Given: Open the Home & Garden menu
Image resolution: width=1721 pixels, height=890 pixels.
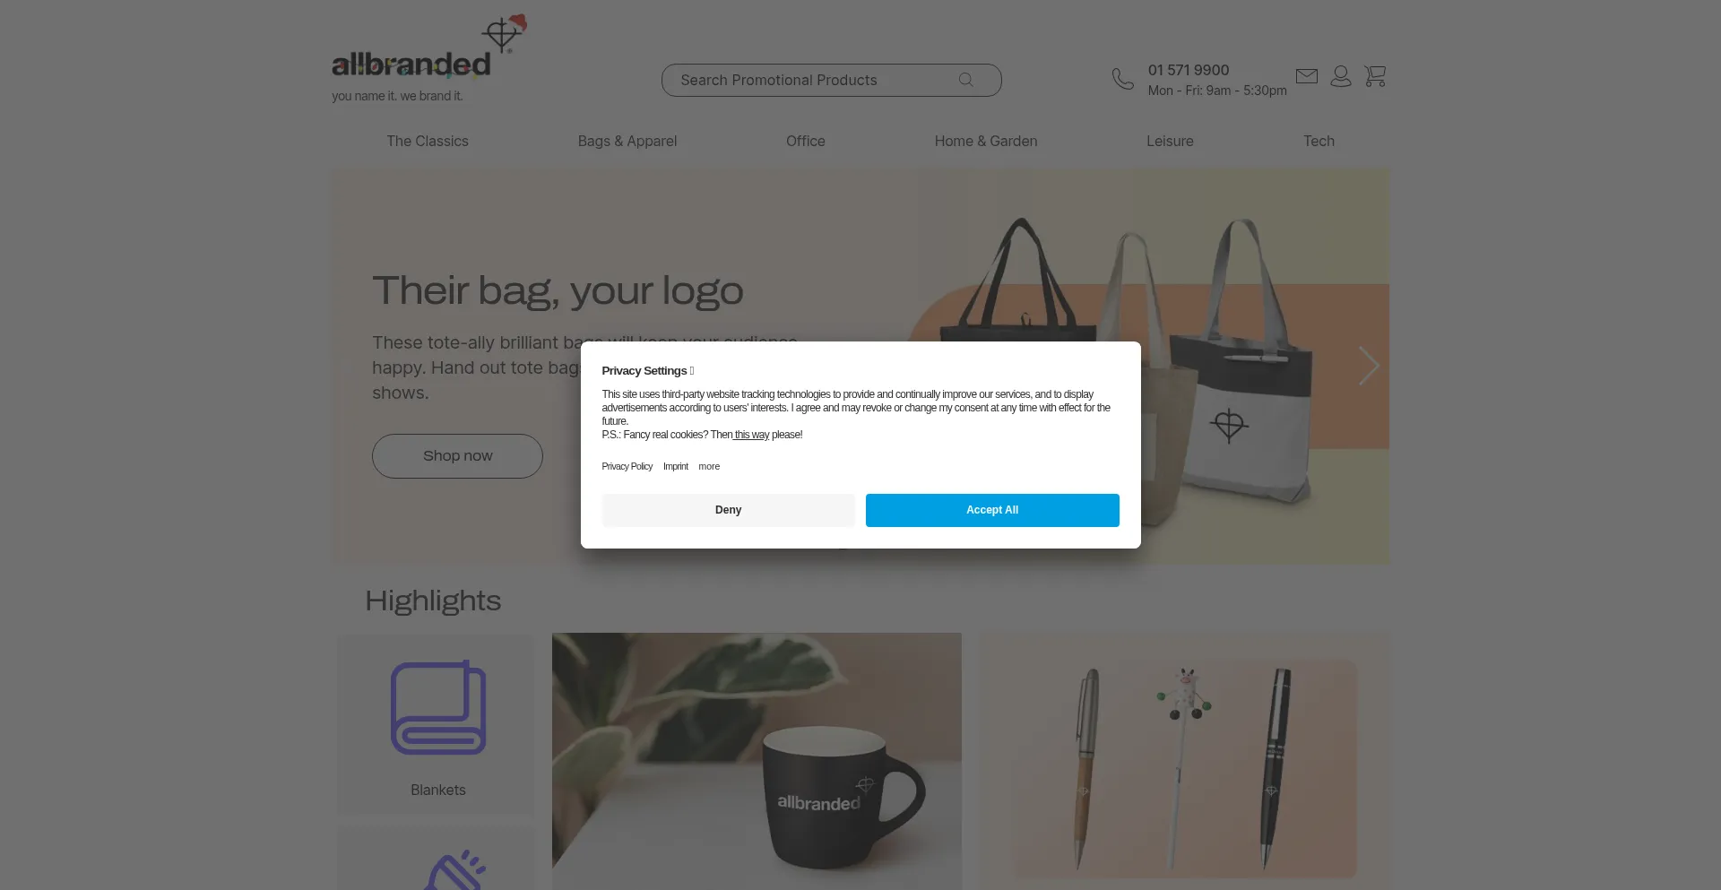Looking at the screenshot, I should tap(986, 141).
